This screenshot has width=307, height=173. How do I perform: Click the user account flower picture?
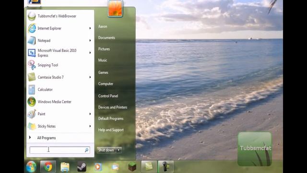coord(115,8)
